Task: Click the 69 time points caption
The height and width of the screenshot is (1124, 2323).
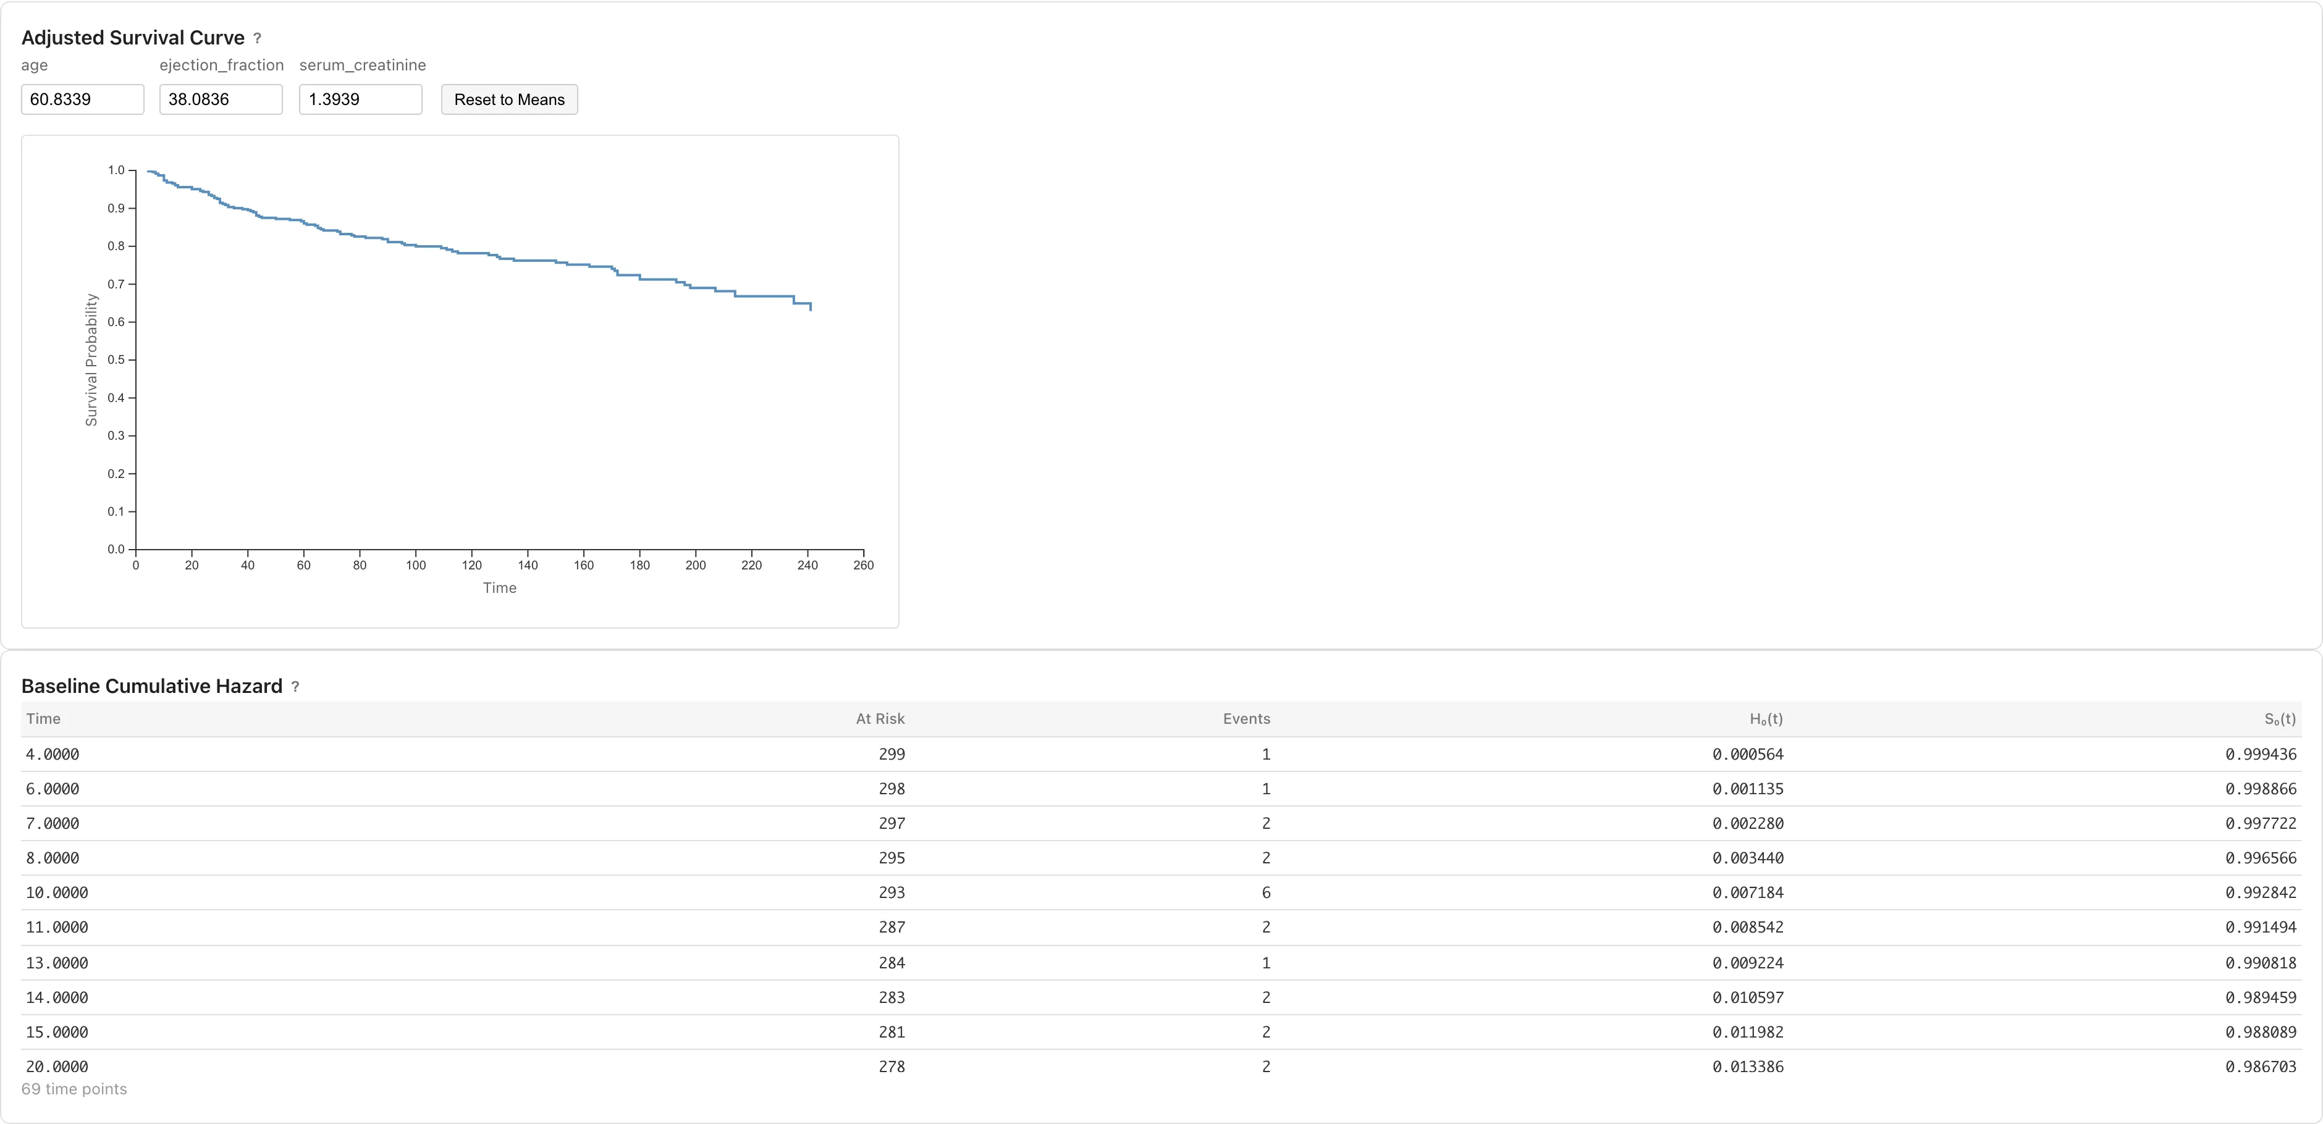Action: (74, 1089)
